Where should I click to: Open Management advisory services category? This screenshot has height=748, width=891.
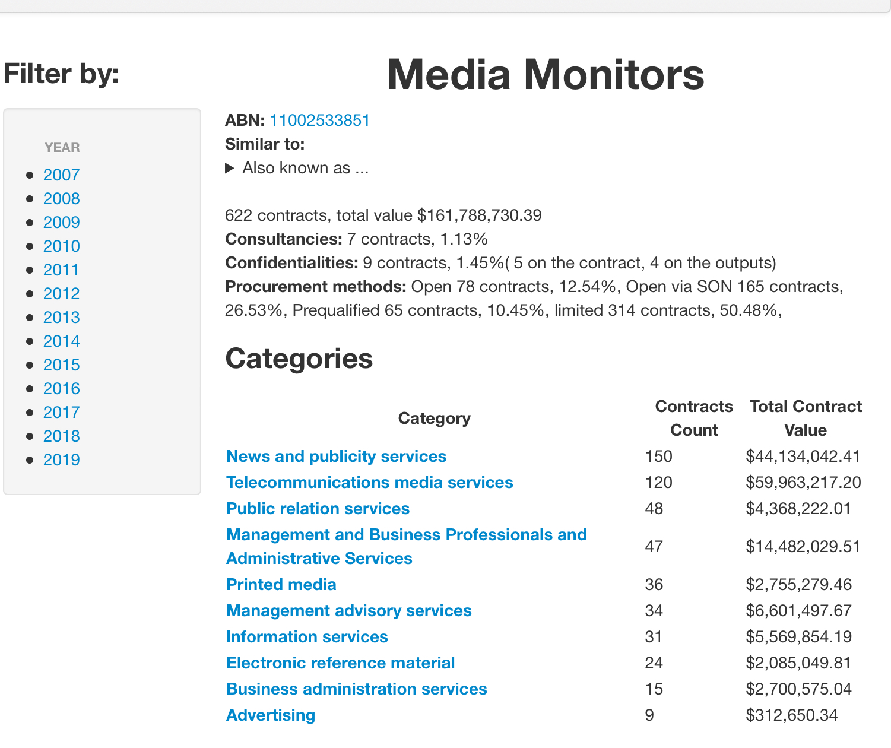pos(348,611)
